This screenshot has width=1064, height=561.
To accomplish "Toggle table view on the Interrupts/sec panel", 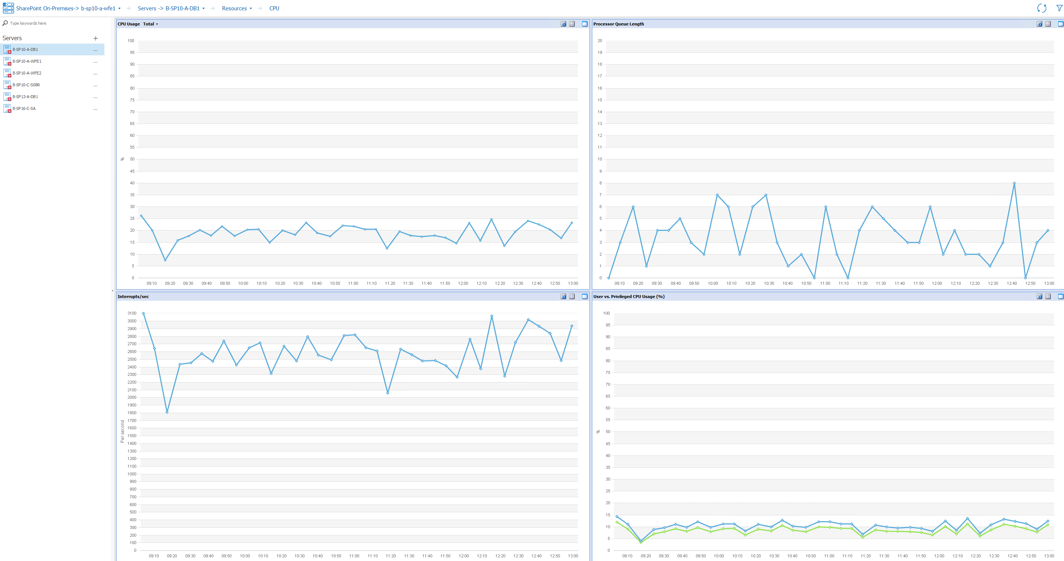I will click(572, 297).
